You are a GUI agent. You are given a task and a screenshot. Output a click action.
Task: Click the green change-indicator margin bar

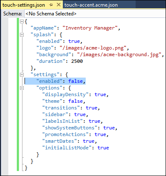tap(18, 94)
